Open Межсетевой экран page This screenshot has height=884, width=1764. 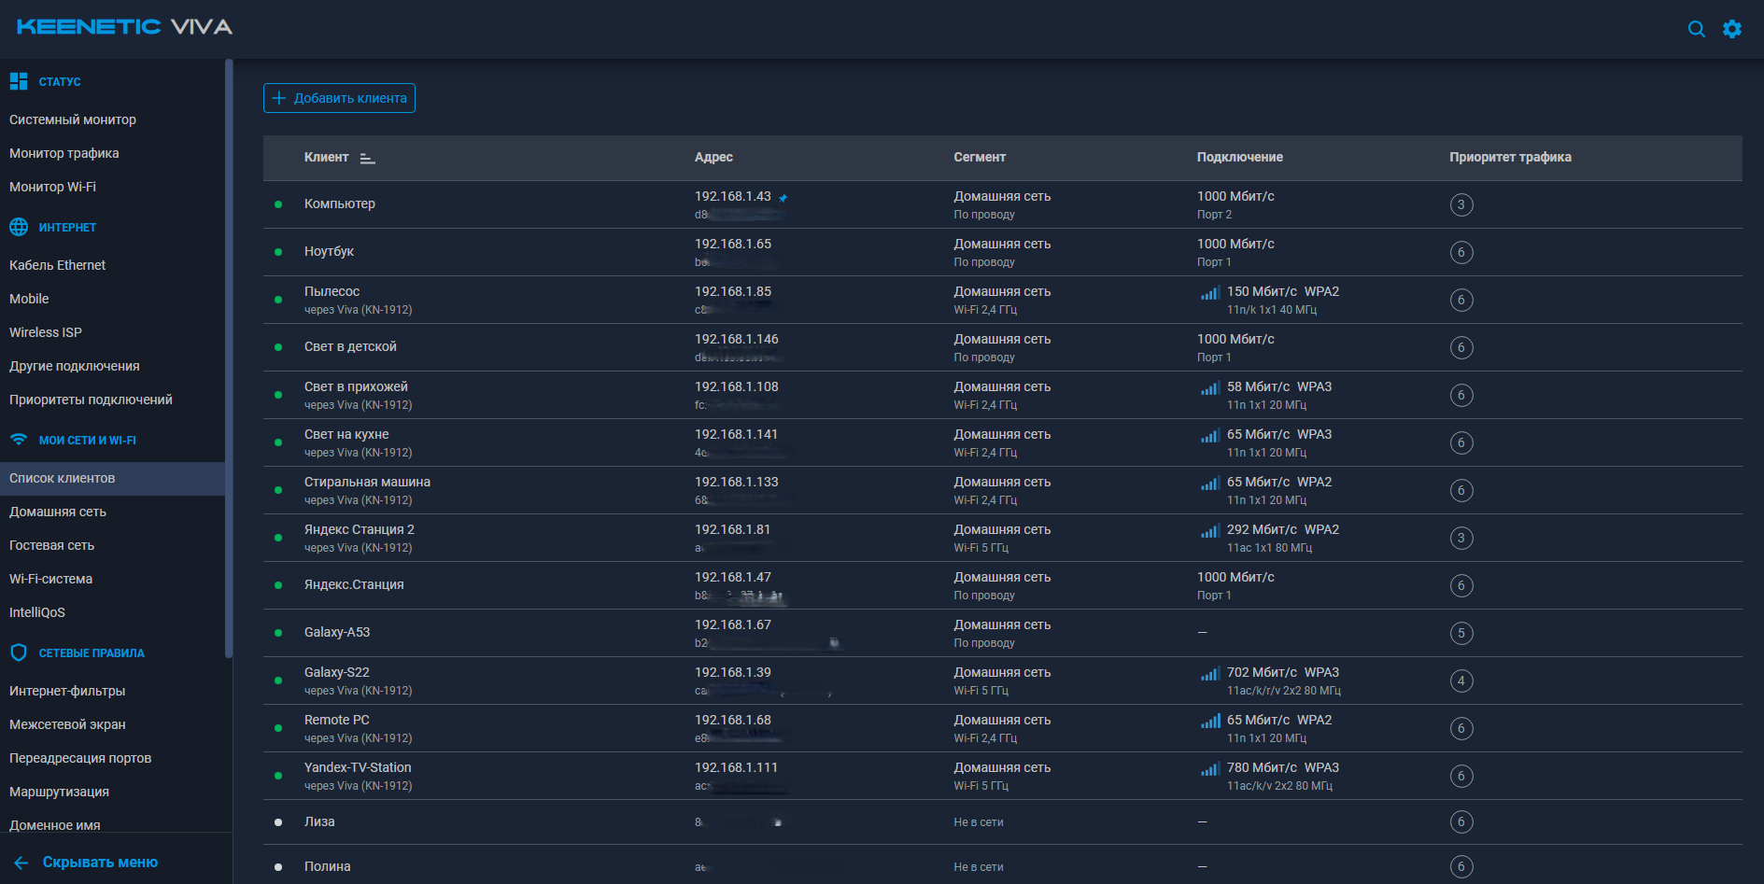pos(67,724)
